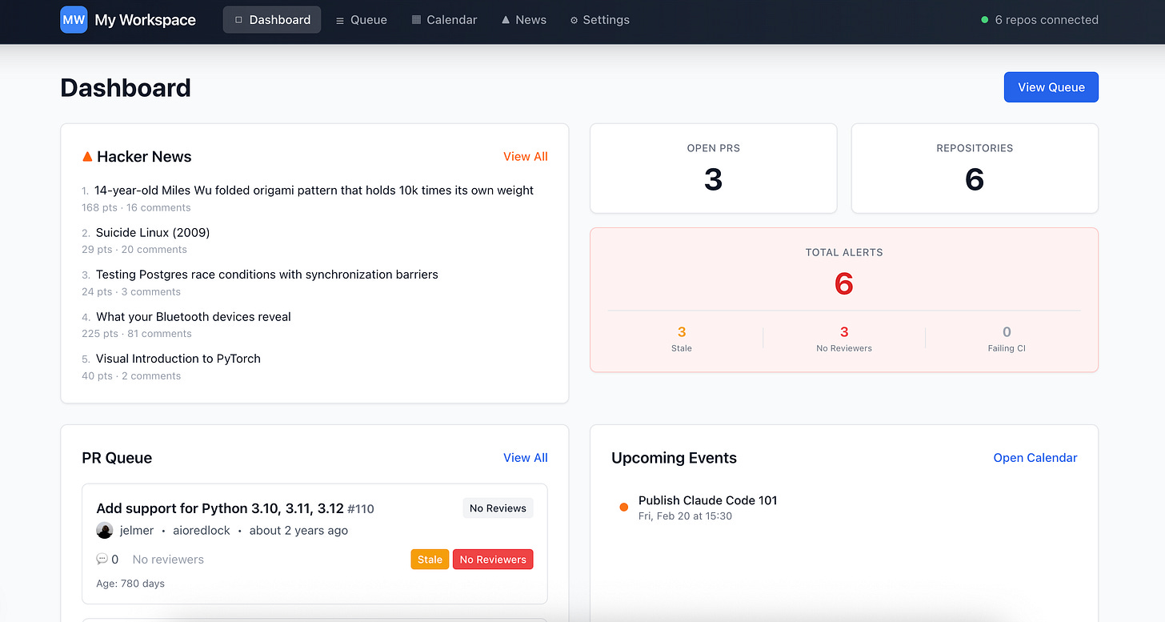Click the comment bubble icon on PR #110
The height and width of the screenshot is (622, 1165).
[x=103, y=559]
